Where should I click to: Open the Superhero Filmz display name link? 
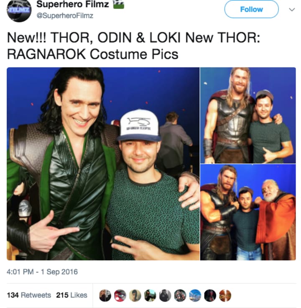point(73,4)
